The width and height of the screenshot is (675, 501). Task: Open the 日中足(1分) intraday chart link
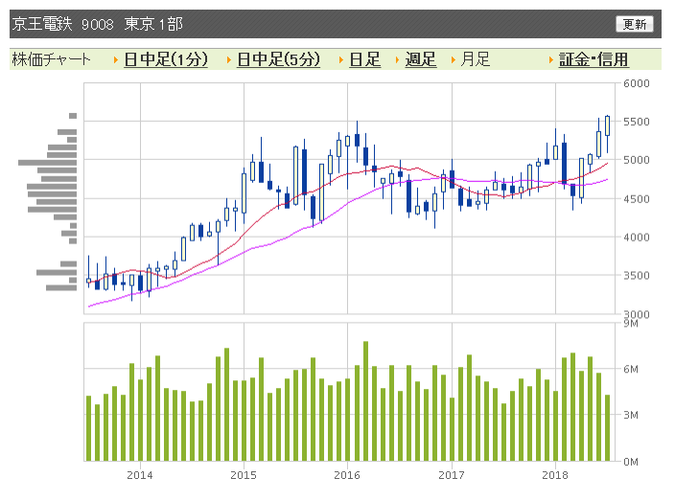click(x=166, y=59)
